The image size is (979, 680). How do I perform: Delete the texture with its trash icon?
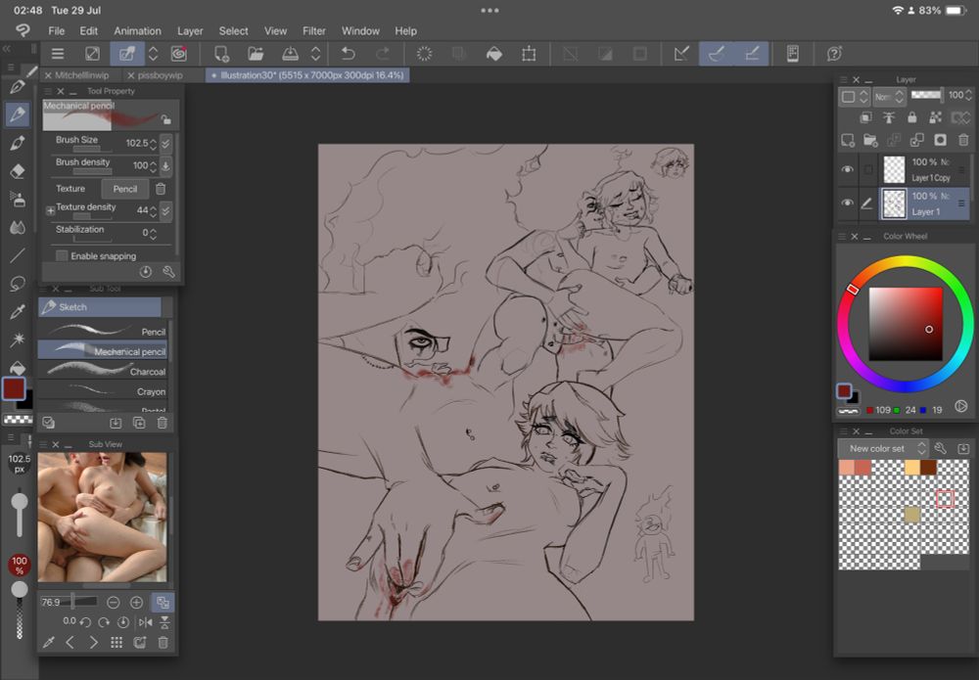[x=161, y=189]
